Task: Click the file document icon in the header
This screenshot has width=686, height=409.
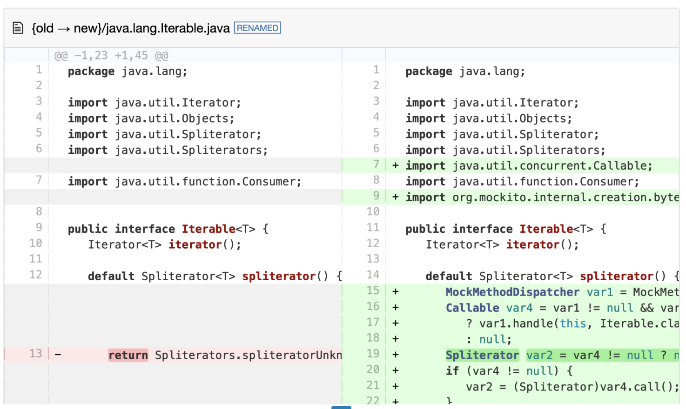Action: (18, 28)
